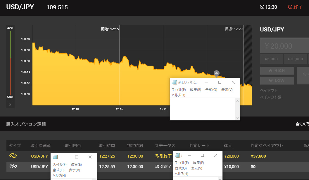Click the ¥ 20,000 amount input field
Screen dimensions: 309x180
pos(284,45)
